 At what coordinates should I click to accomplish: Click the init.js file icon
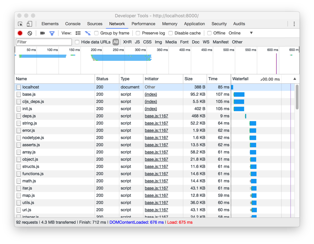click(x=19, y=109)
